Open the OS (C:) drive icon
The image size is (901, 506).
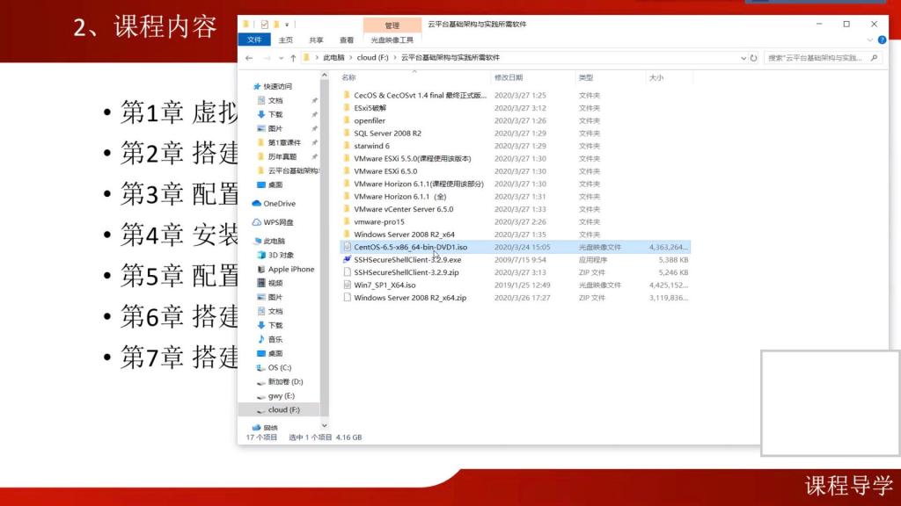point(261,367)
